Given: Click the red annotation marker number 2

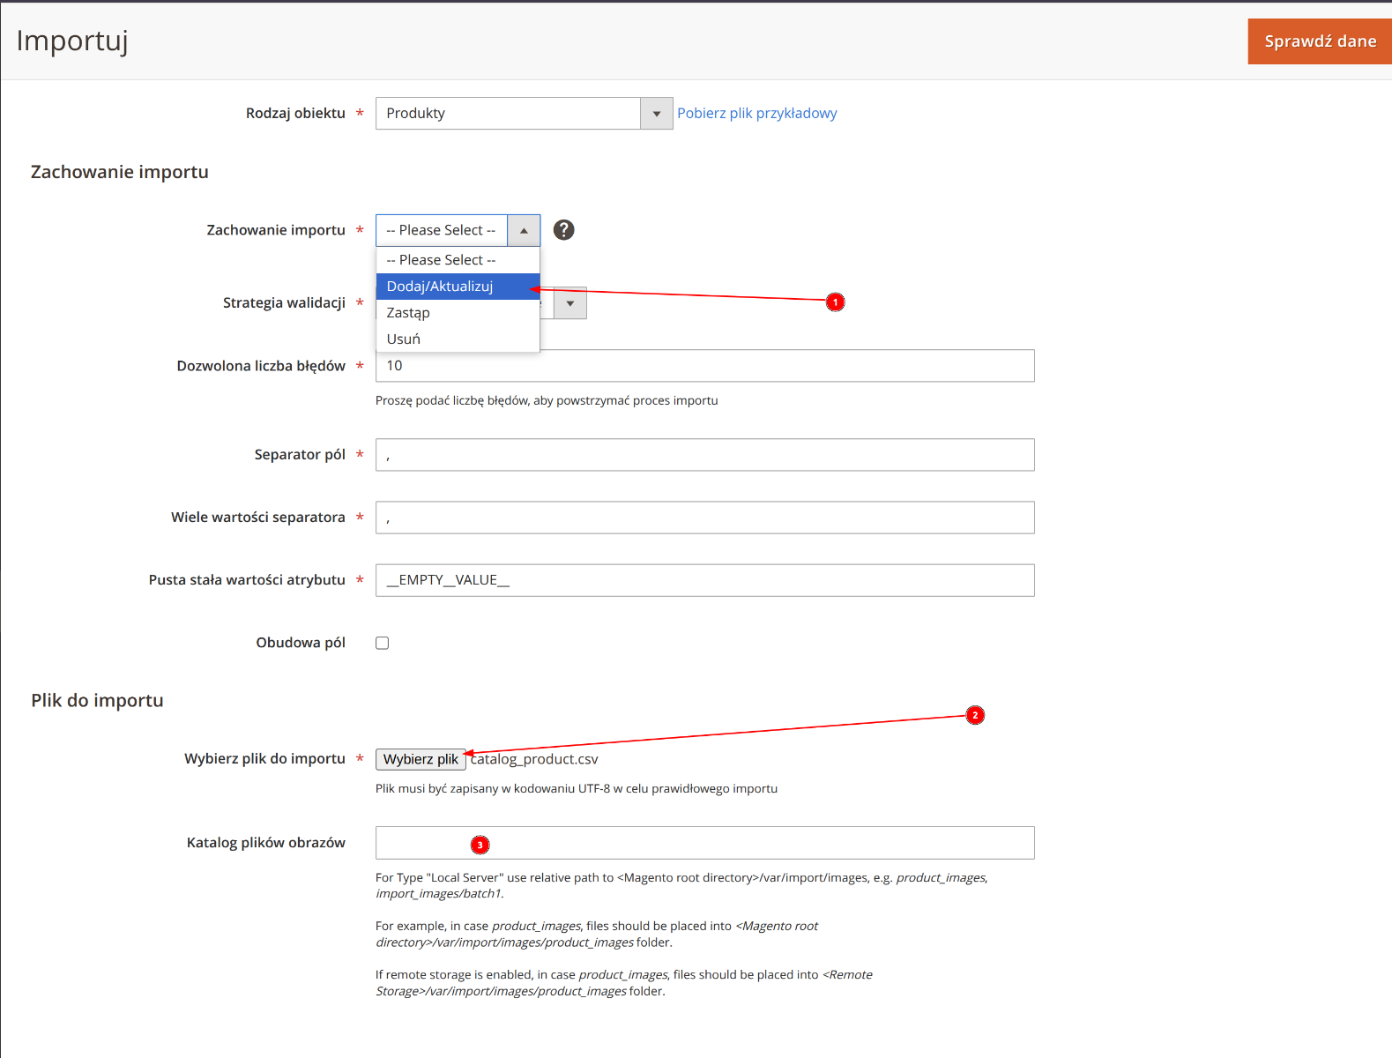Looking at the screenshot, I should coord(974,715).
